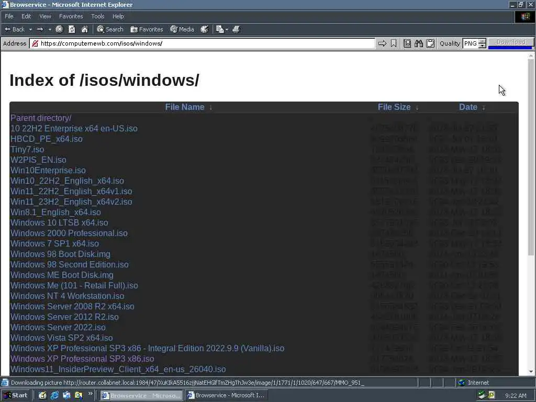Click the arrow next to Date header
The width and height of the screenshot is (536, 402).
(x=483, y=108)
